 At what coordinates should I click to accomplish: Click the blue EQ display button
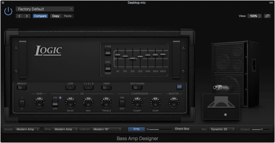(179, 87)
